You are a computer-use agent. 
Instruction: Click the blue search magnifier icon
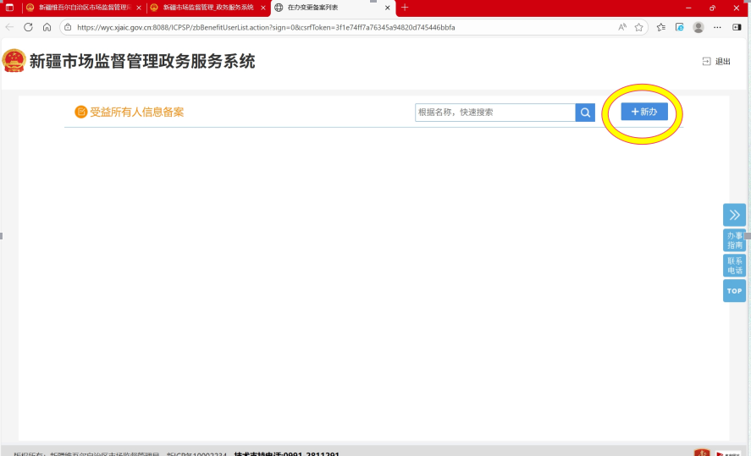[585, 113]
